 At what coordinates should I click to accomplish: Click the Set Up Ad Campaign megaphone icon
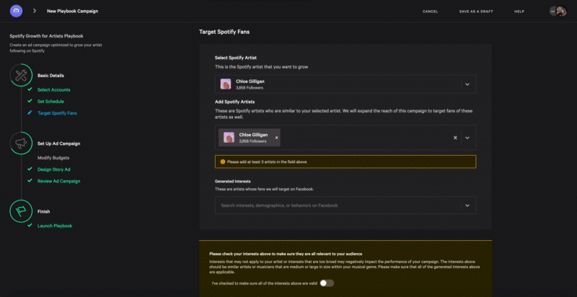pyautogui.click(x=19, y=143)
